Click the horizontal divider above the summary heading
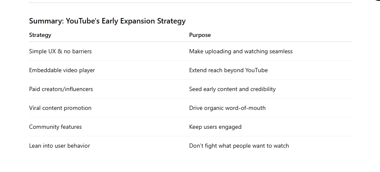Image resolution: width=380 pixels, height=172 pixels. click(x=190, y=3)
